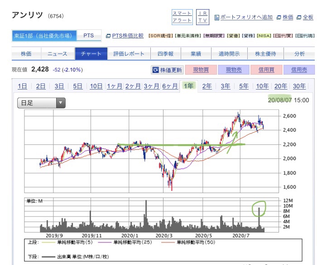Set chart period to 5日
The height and width of the screenshot is (265, 317).
click(x=77, y=86)
